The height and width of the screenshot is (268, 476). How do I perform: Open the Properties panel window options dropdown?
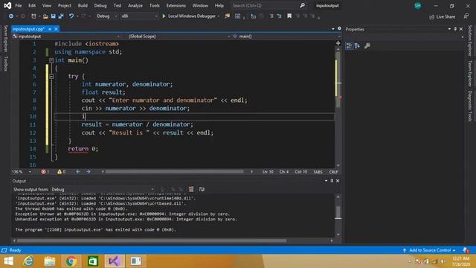click(449, 29)
